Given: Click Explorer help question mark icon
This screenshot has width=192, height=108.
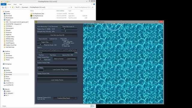Looking at the screenshot, I should click(94, 4).
